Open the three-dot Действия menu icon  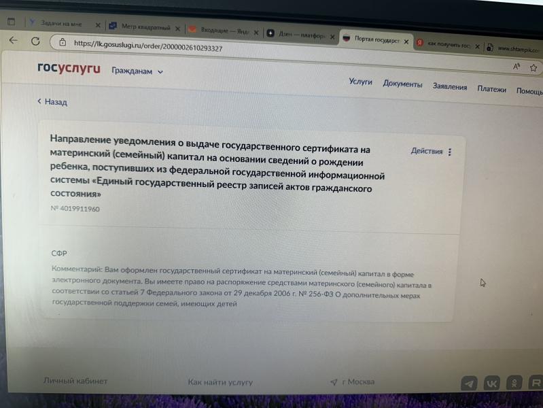450,152
